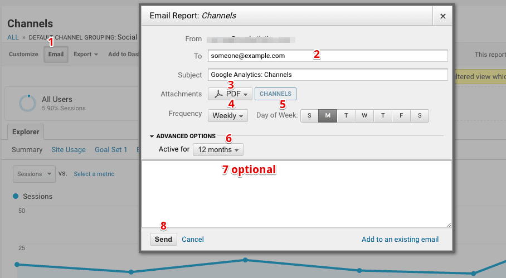This screenshot has width=506, height=278.
Task: Click the Select a metric link
Action: coord(94,174)
